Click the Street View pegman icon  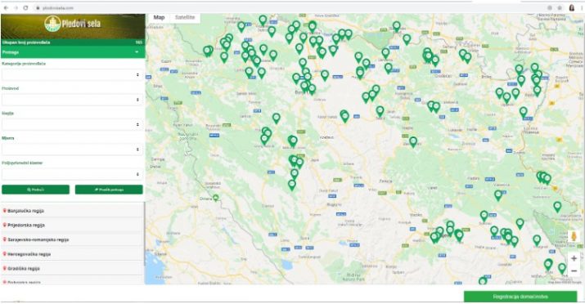(574, 236)
